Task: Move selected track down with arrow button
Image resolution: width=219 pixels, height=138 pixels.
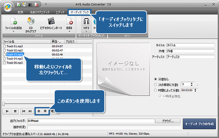Action: pyautogui.click(x=45, y=111)
